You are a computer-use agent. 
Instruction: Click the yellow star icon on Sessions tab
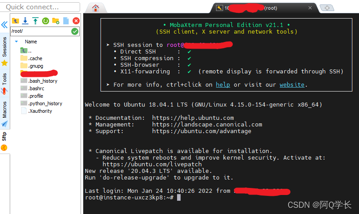coord(4,63)
